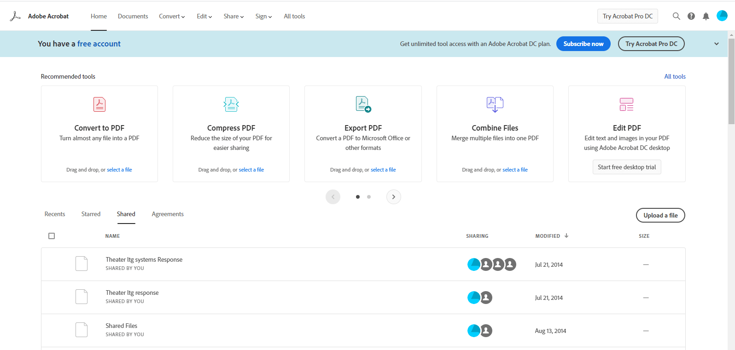Select the second carousel page dot

pyautogui.click(x=369, y=197)
